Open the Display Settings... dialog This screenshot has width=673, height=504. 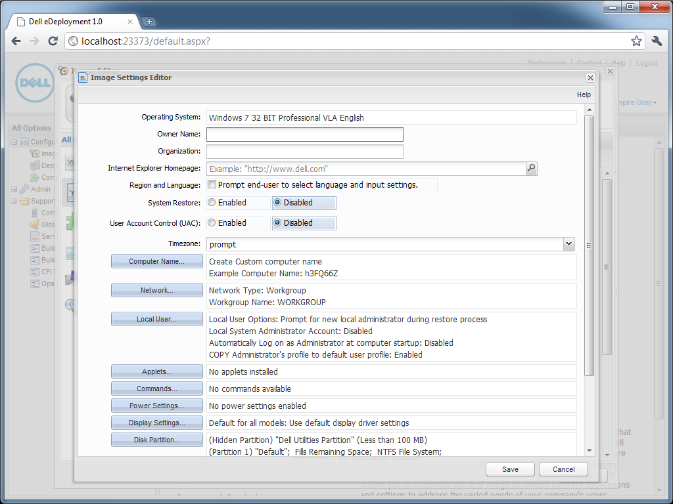click(156, 423)
